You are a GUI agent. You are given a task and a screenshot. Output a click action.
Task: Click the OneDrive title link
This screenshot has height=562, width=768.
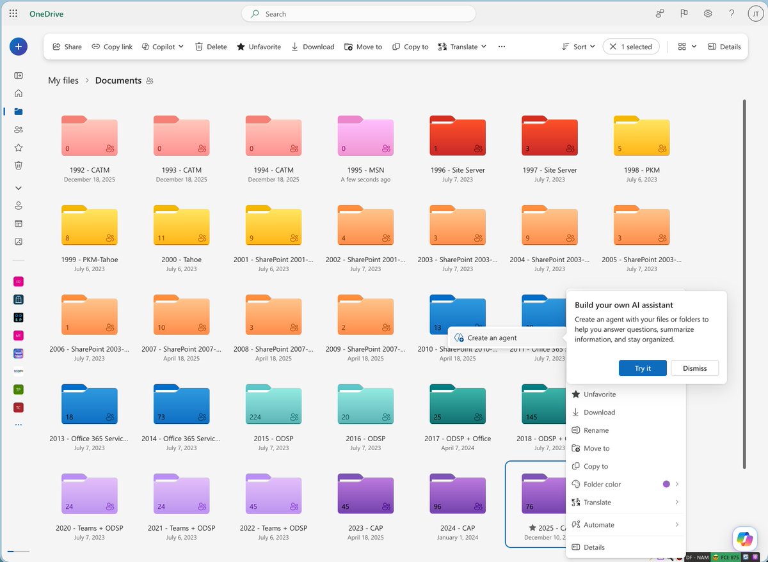pos(46,14)
